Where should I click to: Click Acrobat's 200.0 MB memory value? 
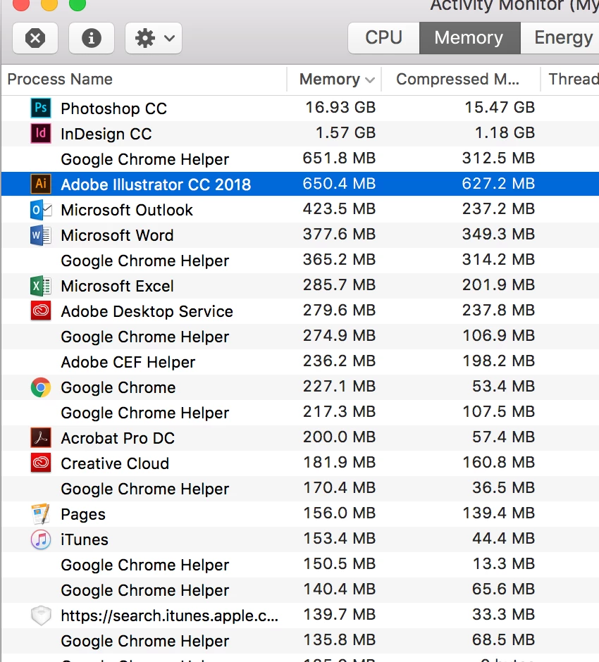pyautogui.click(x=339, y=437)
